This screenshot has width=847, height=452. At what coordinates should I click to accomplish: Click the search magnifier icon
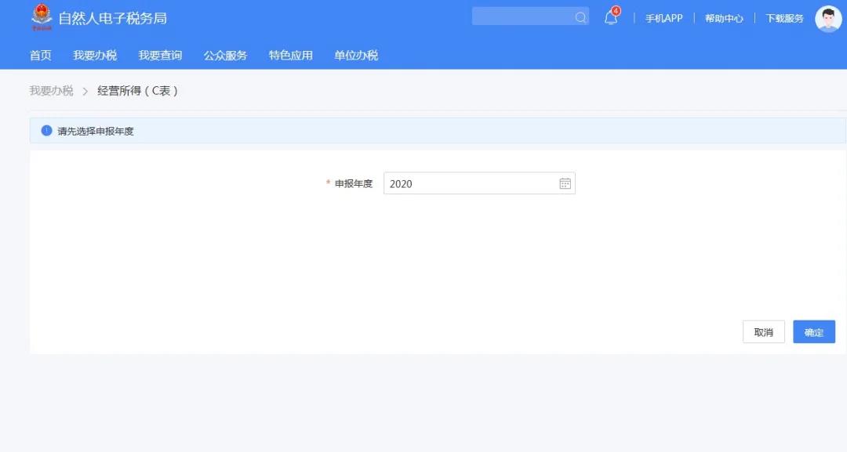580,16
